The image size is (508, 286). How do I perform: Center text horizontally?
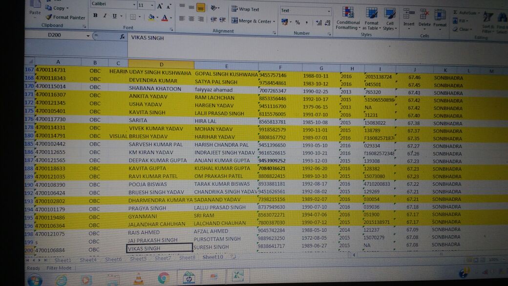coord(191,19)
